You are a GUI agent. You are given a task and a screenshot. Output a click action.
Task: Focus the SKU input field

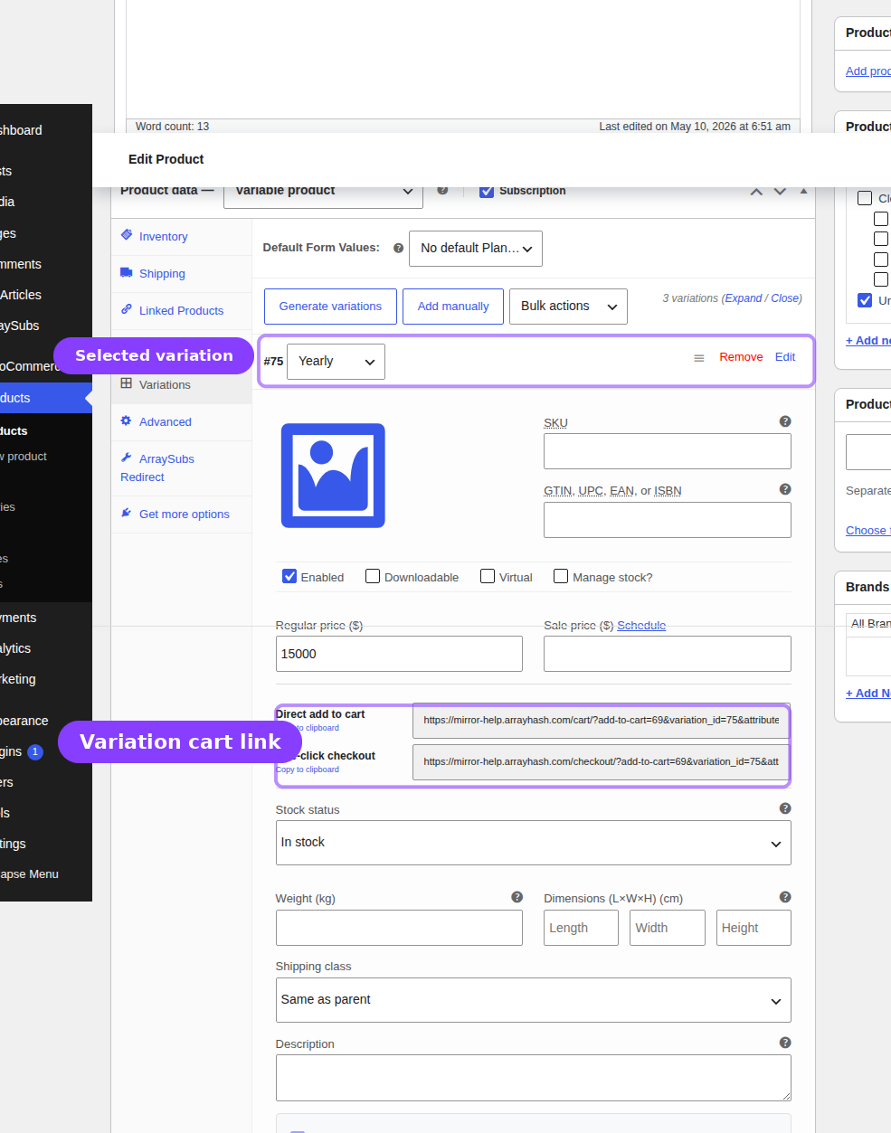pyautogui.click(x=668, y=451)
